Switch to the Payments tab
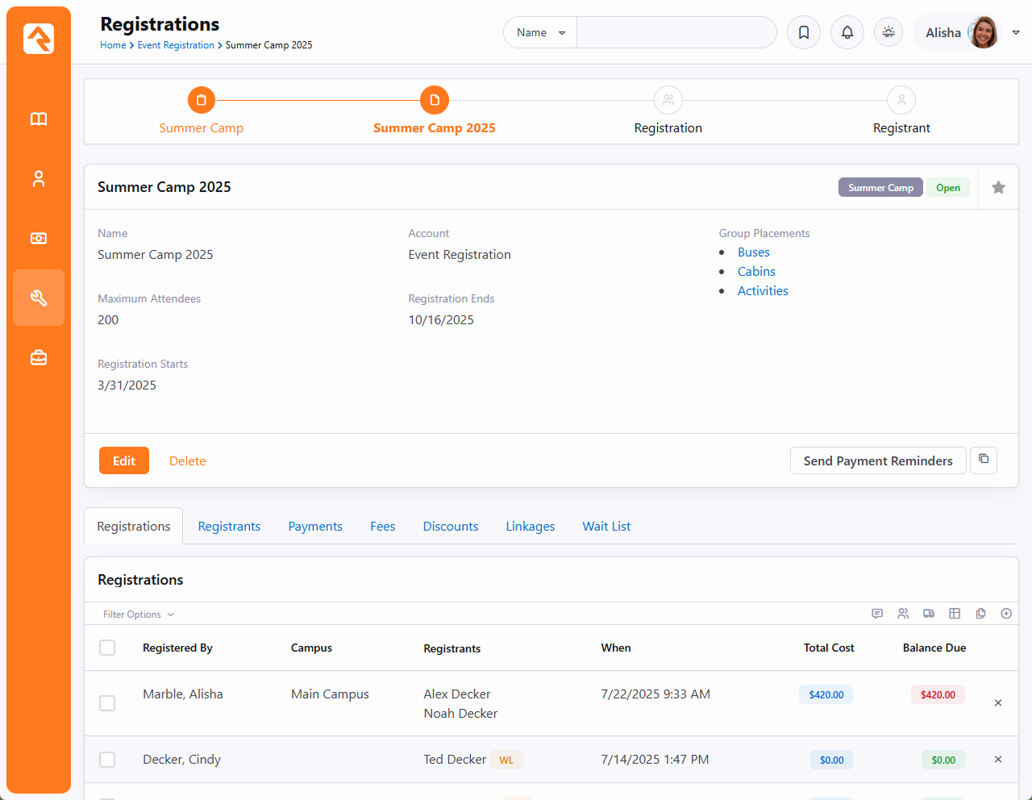The image size is (1032, 800). coord(315,527)
